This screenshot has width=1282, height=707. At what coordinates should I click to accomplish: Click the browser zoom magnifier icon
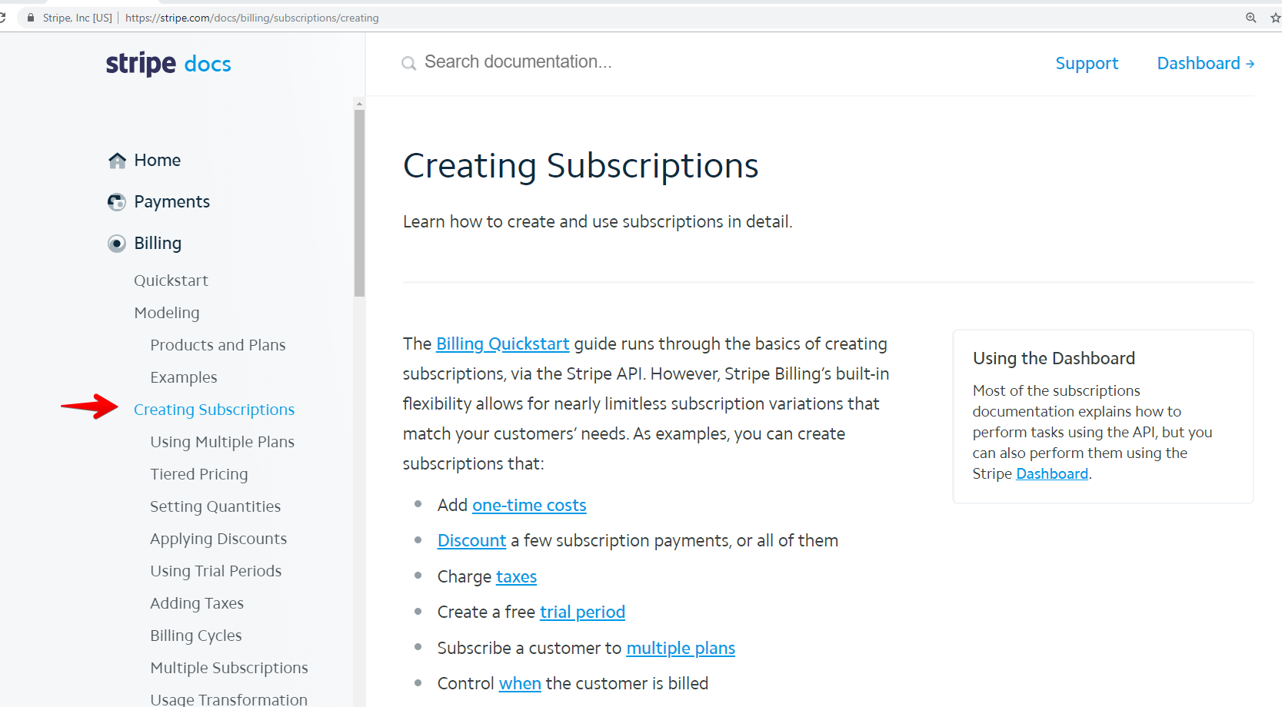(1251, 18)
